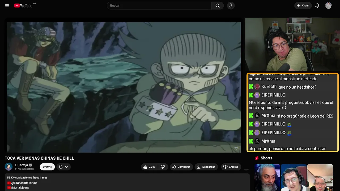340x191 pixels.
Task: Open El Tartaja's channel avatar
Action: [9, 167]
